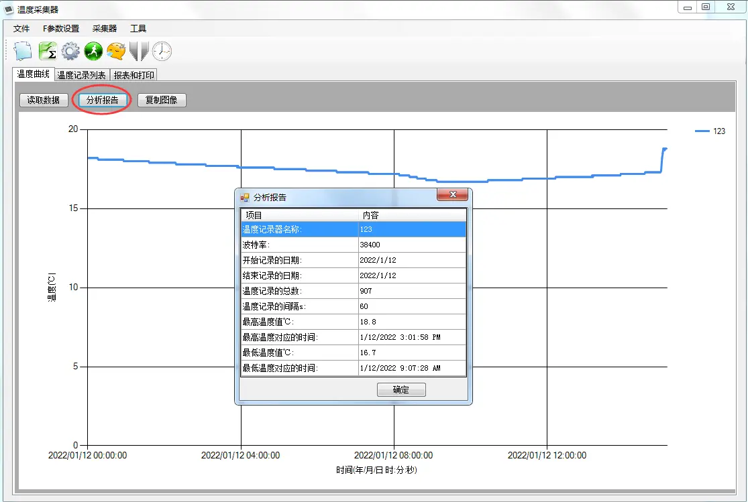748x502 pixels.
Task: Click the 复制图像 button
Action: click(162, 100)
